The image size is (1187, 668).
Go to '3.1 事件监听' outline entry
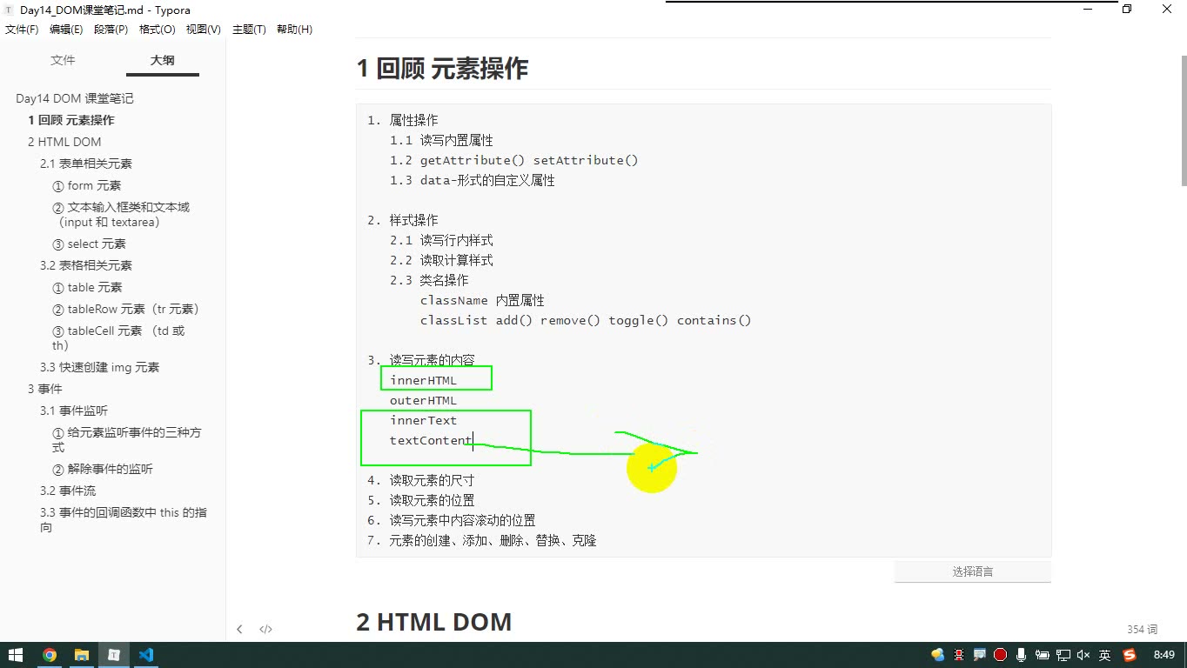(74, 411)
